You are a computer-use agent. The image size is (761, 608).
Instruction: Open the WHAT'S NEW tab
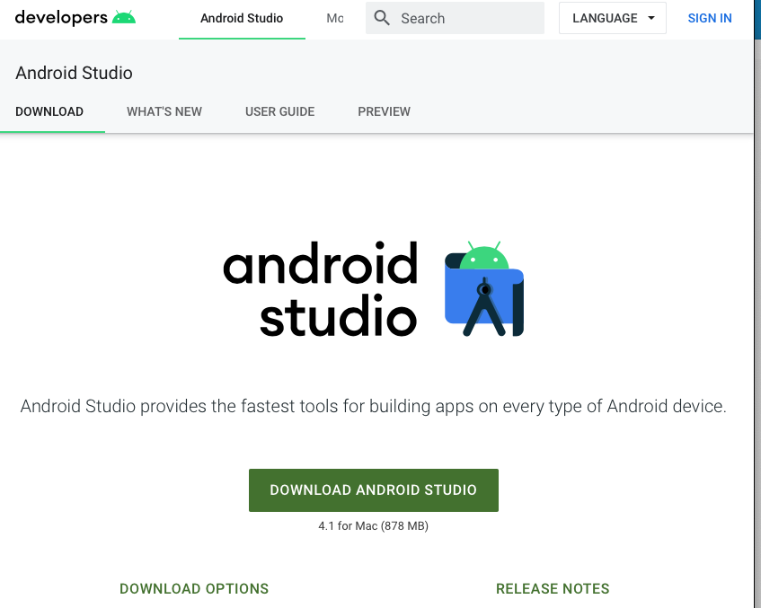pos(164,111)
